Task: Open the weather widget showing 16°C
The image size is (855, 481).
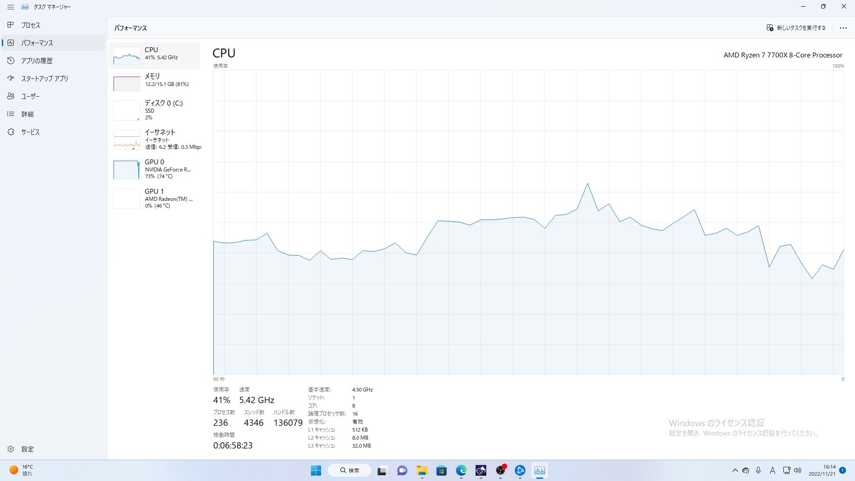Action: (x=21, y=470)
